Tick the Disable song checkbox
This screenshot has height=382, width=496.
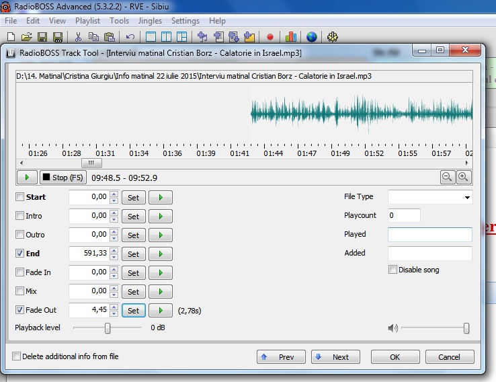[x=392, y=270]
